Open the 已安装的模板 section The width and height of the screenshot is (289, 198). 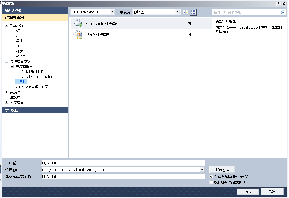coord(35,17)
